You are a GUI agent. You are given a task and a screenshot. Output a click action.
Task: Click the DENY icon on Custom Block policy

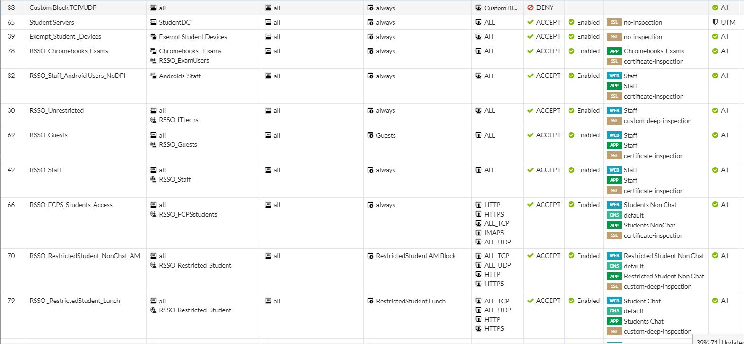click(x=530, y=8)
